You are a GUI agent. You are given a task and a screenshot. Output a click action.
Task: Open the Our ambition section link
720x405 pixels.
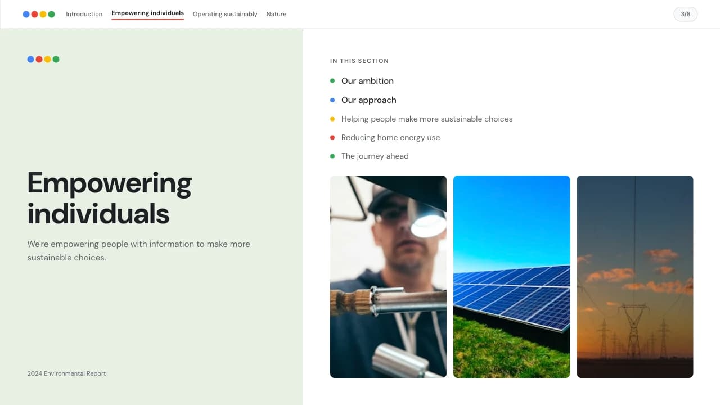(x=367, y=81)
